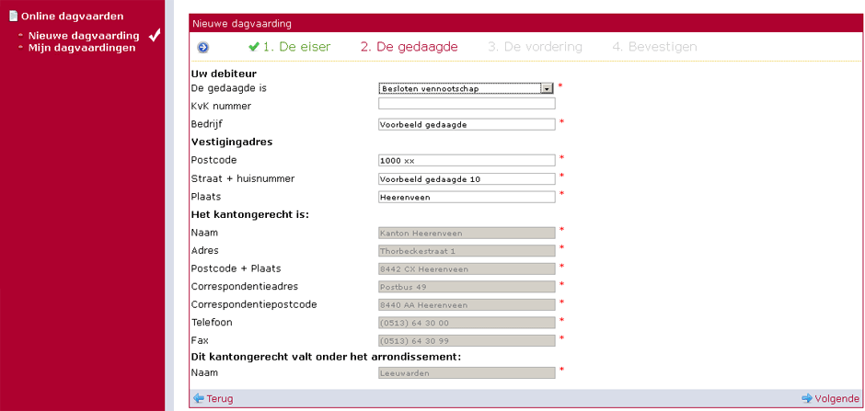The image size is (865, 411).
Task: Click the Telefoon field (0513) 64 30 00
Action: coord(467,323)
